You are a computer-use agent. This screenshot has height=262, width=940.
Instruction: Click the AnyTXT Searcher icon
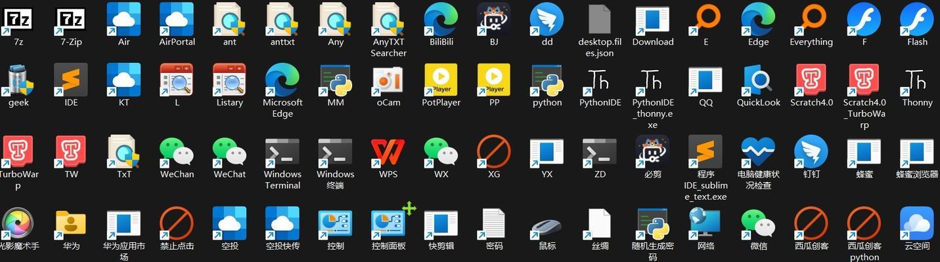[x=389, y=20]
